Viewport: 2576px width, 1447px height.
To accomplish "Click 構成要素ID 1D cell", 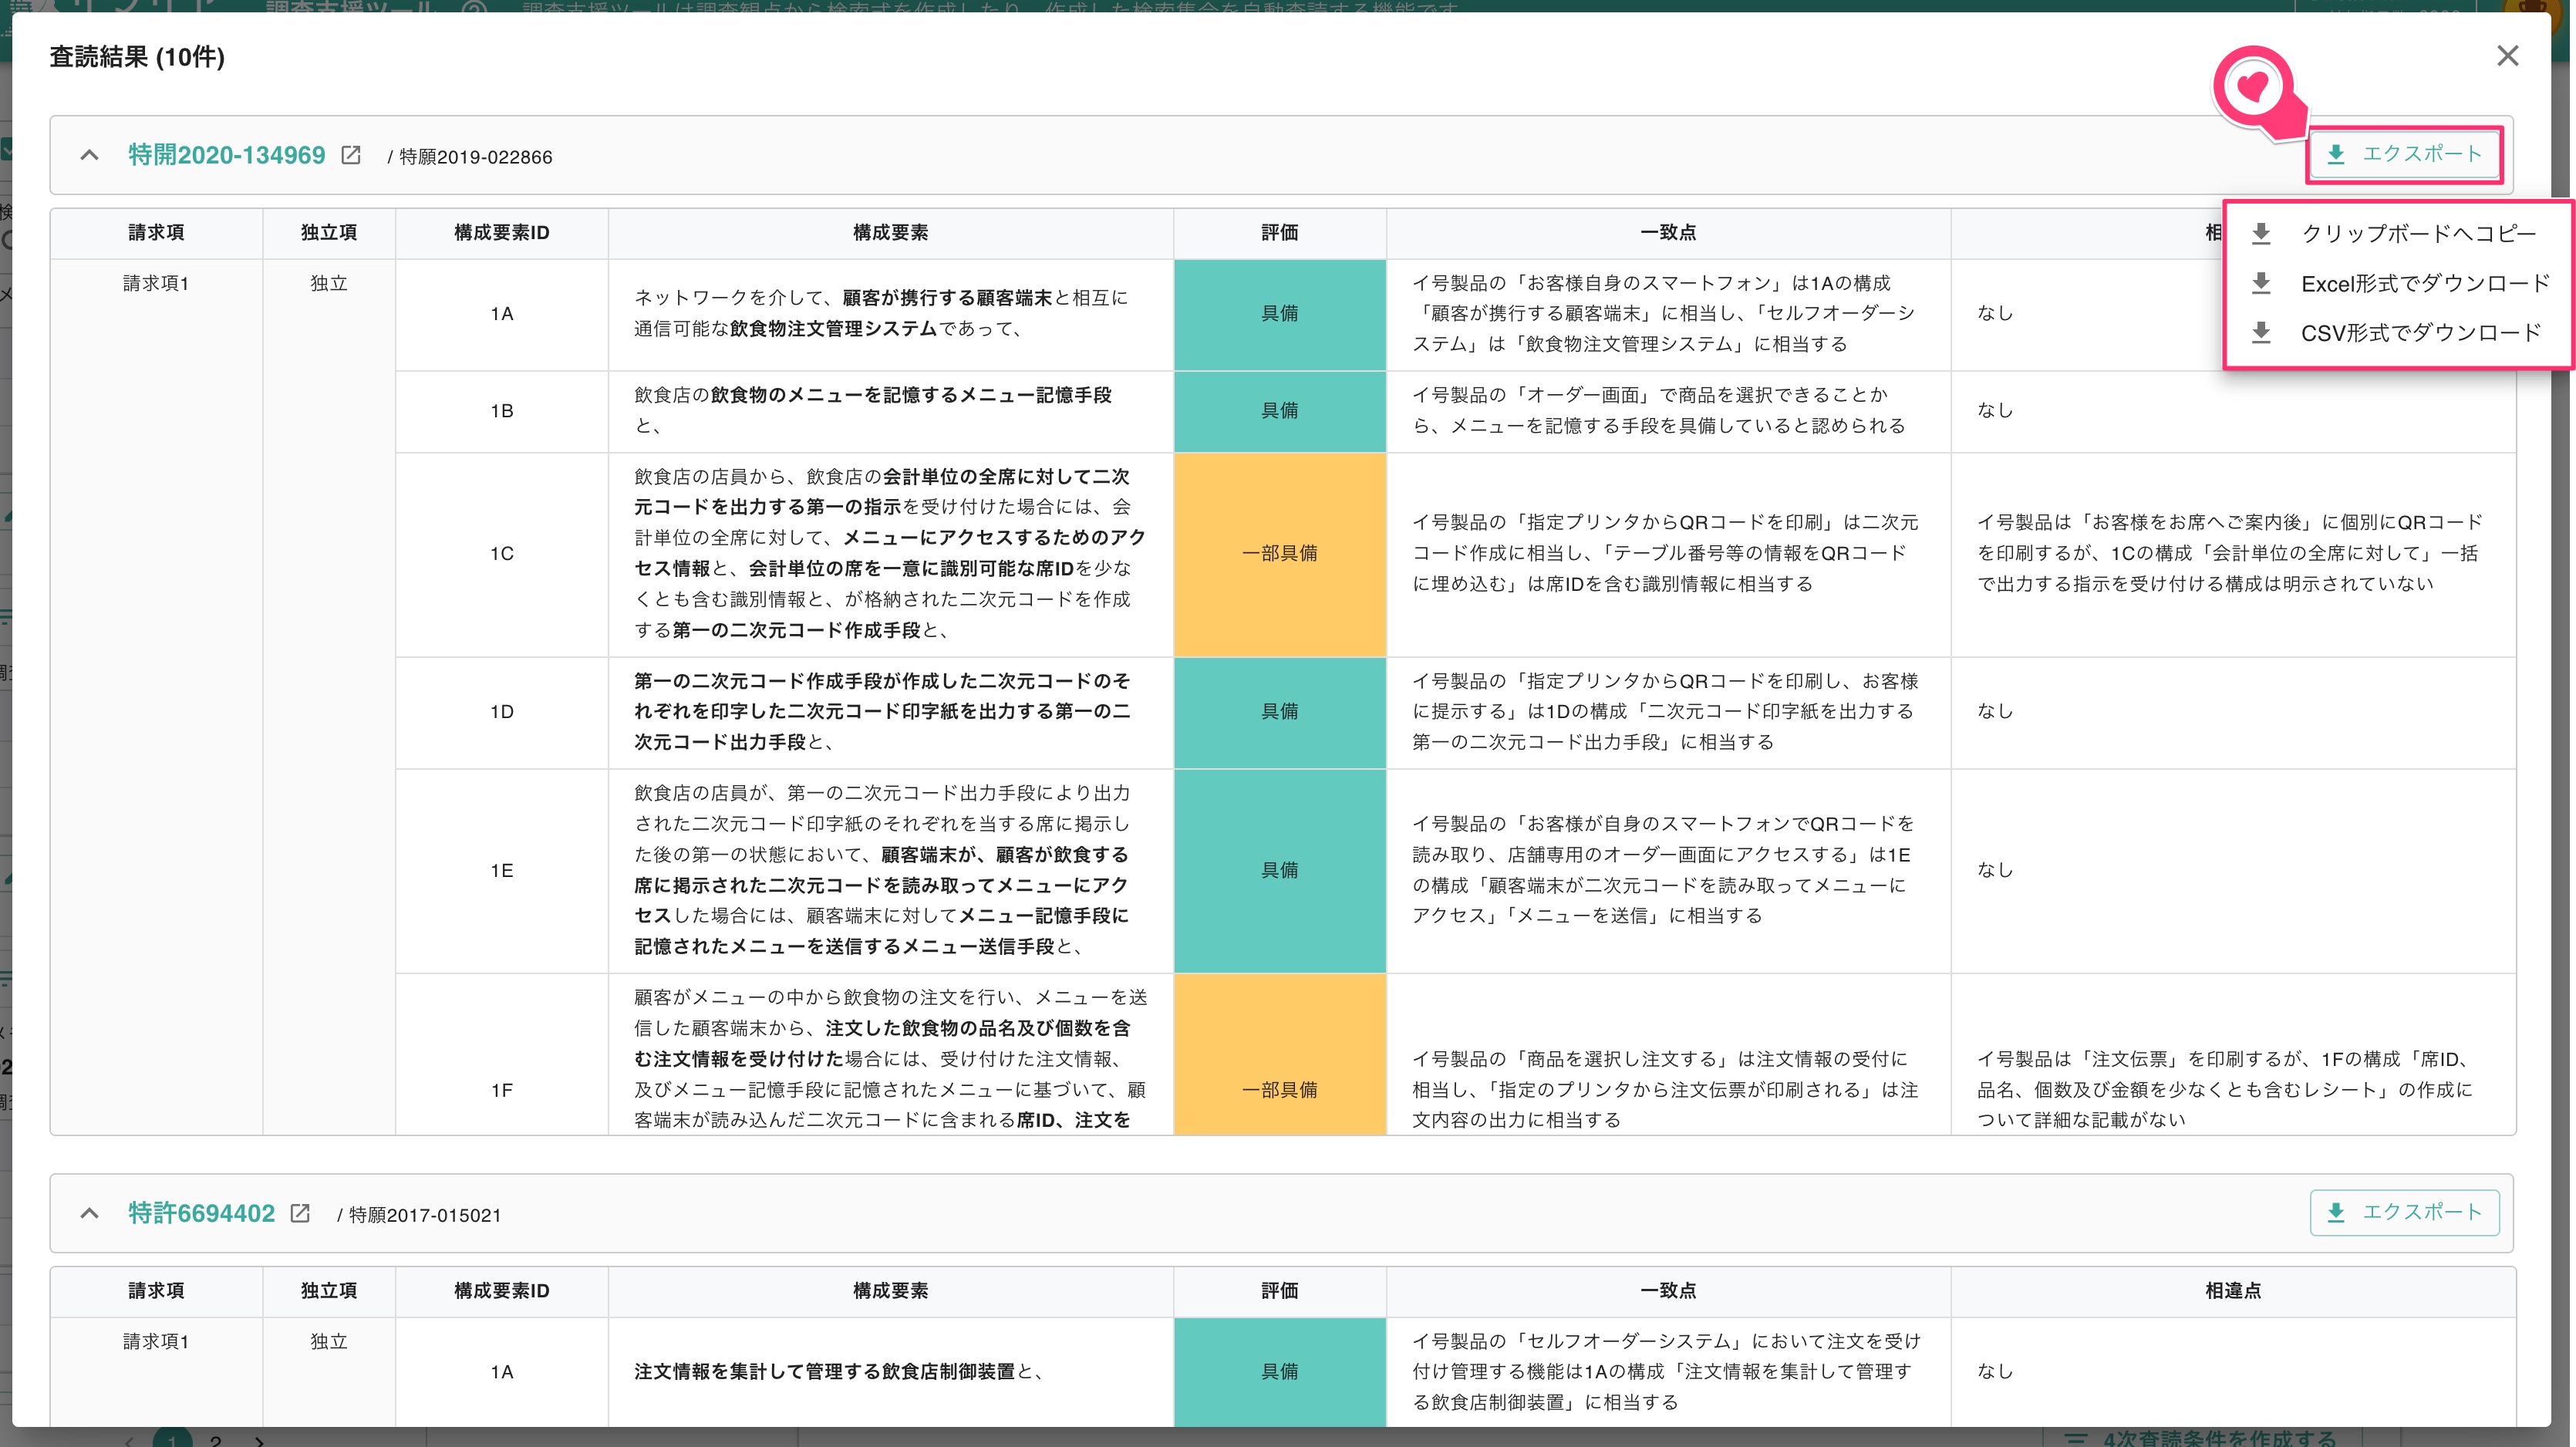I will (502, 712).
